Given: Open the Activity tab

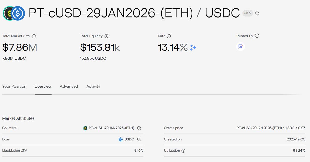Looking at the screenshot, I should coord(93,86).
